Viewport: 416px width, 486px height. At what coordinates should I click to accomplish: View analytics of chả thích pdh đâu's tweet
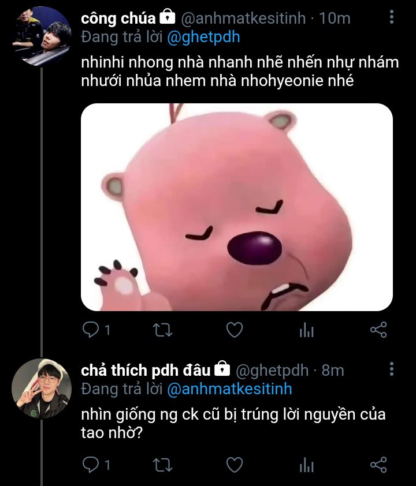[x=306, y=465]
